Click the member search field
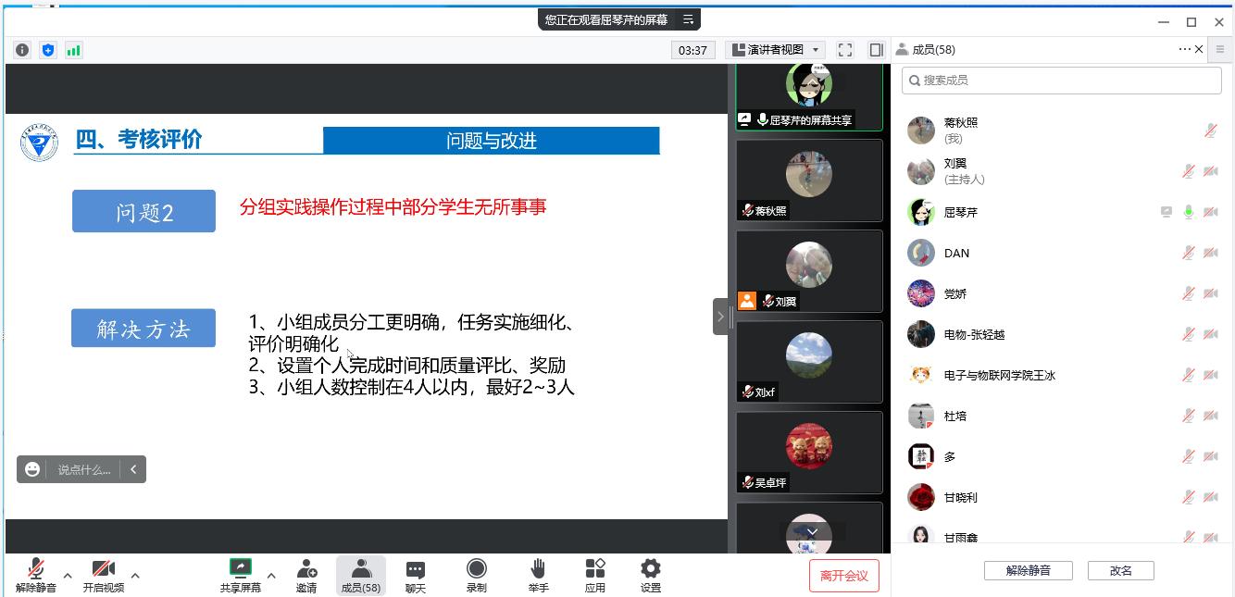Image resolution: width=1235 pixels, height=597 pixels. (1062, 81)
